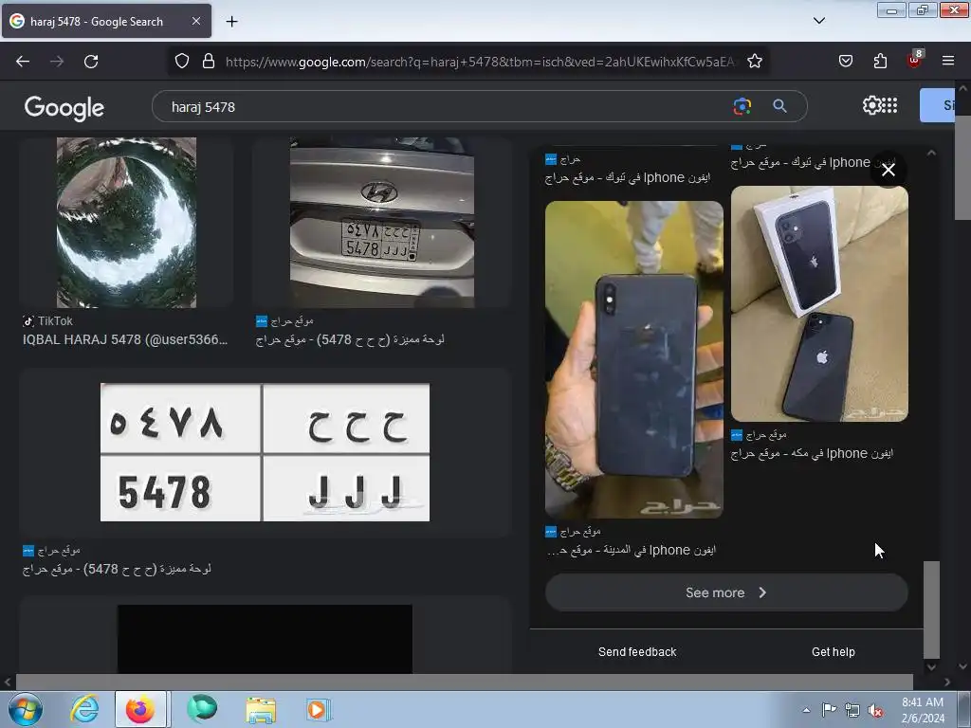Click the preview panel scrollbar thumb
The image size is (971, 728).
931,610
